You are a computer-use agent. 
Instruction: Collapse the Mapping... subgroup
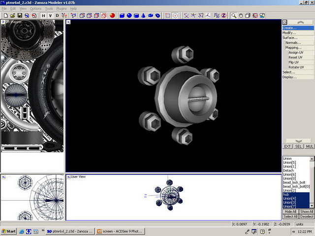click(293, 48)
